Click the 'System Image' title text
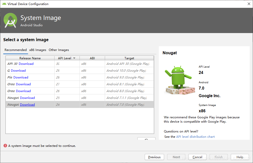The height and width of the screenshot is (163, 253). tap(41, 18)
